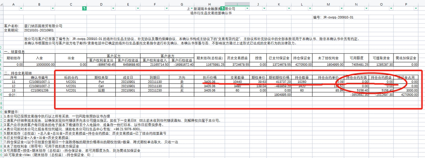Click the green filter icon in column I
The width and height of the screenshot is (425, 158).
pos(223,8)
